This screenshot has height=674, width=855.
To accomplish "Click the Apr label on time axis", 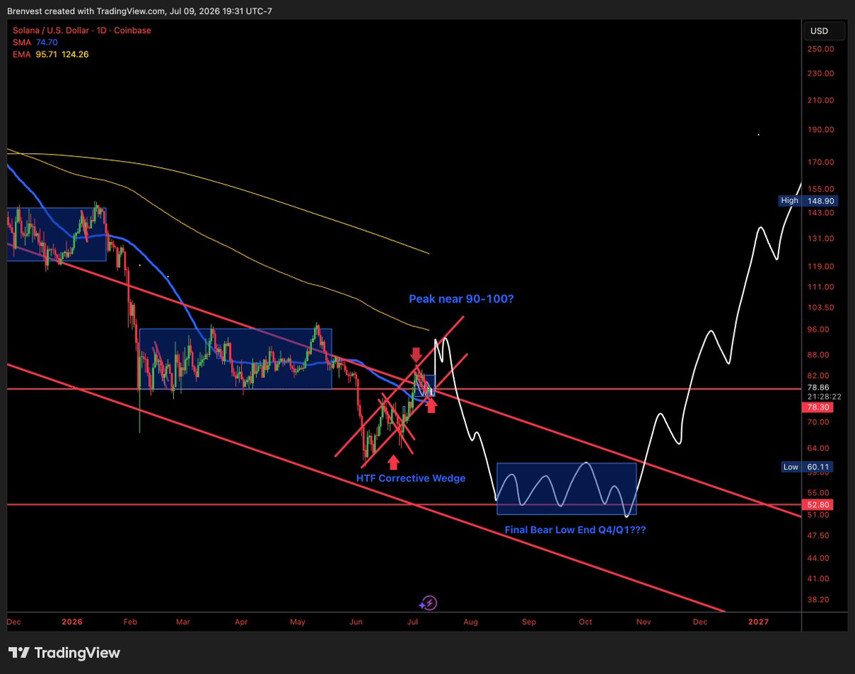I will tap(241, 622).
